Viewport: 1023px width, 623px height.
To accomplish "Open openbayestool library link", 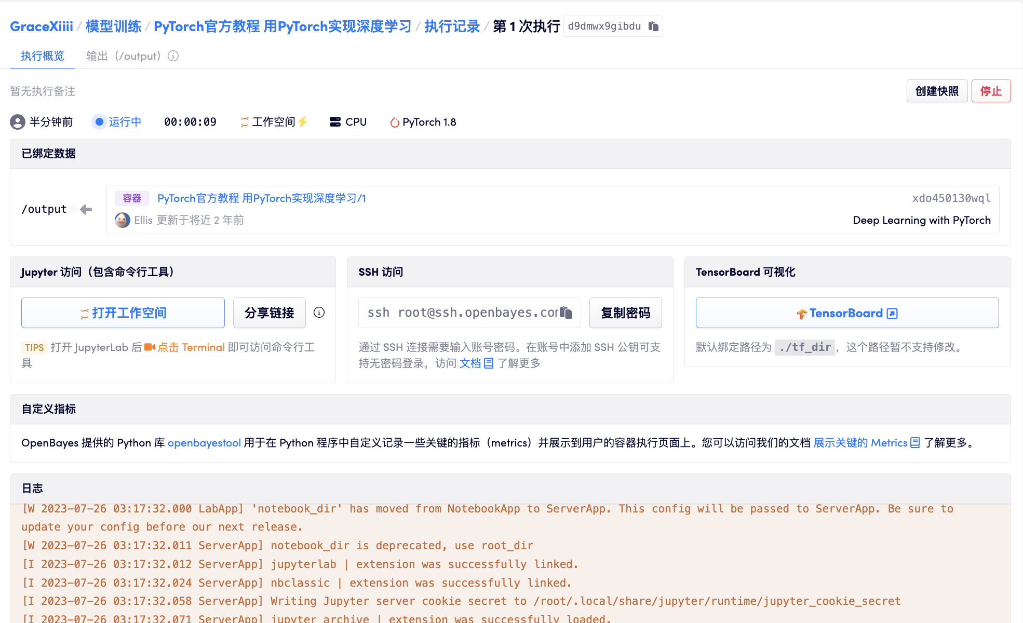I will point(204,443).
